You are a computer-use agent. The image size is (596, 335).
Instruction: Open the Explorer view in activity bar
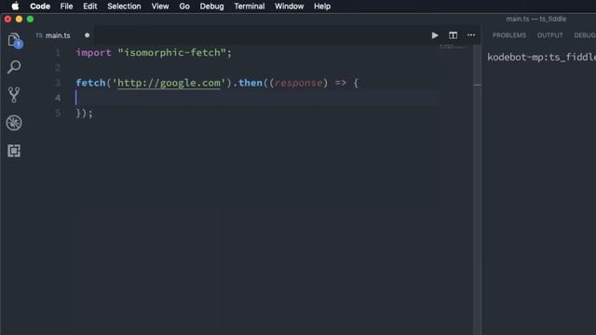pos(15,40)
